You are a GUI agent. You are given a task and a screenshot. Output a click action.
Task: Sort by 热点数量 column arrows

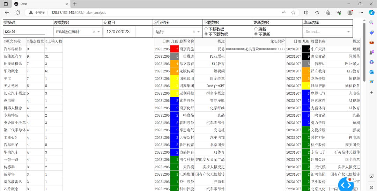(28, 41)
